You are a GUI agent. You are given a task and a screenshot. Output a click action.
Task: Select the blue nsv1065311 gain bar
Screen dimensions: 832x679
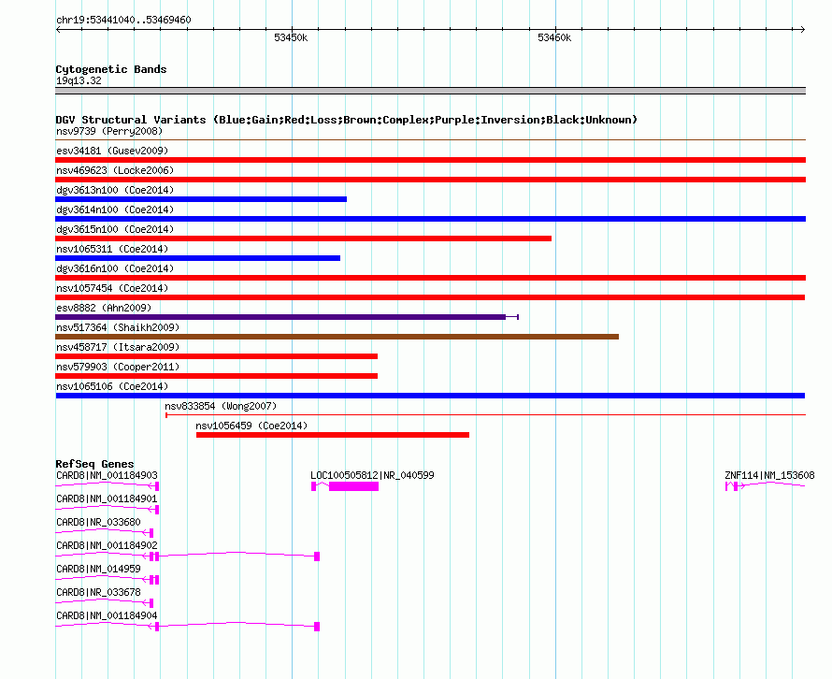click(x=198, y=258)
